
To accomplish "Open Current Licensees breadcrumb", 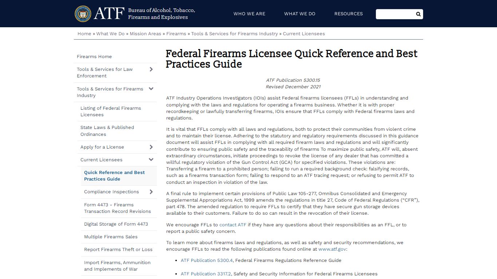I will tap(304, 34).
